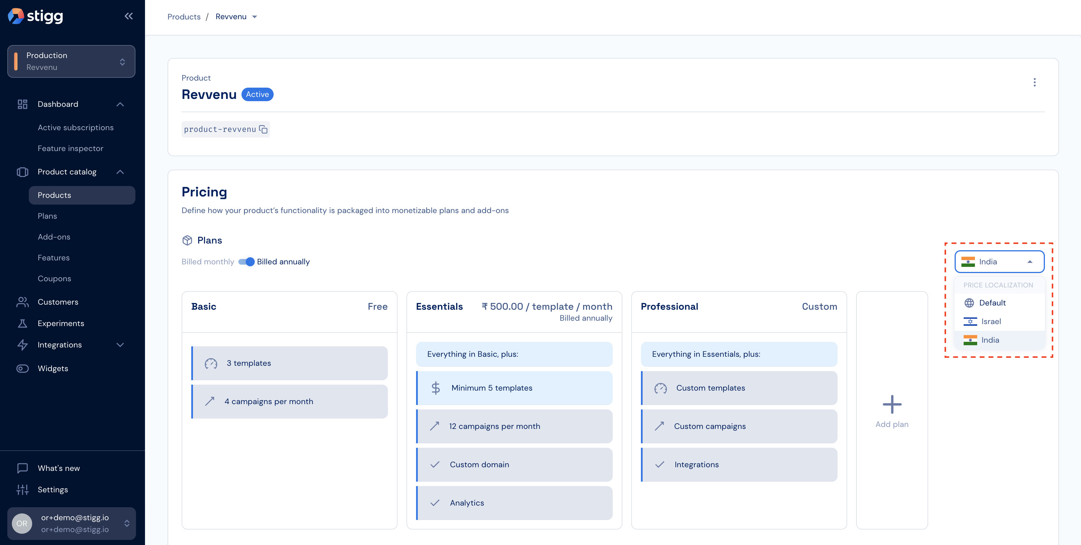Click the Settings sliders icon
Viewport: 1081px width, 545px height.
click(x=22, y=489)
